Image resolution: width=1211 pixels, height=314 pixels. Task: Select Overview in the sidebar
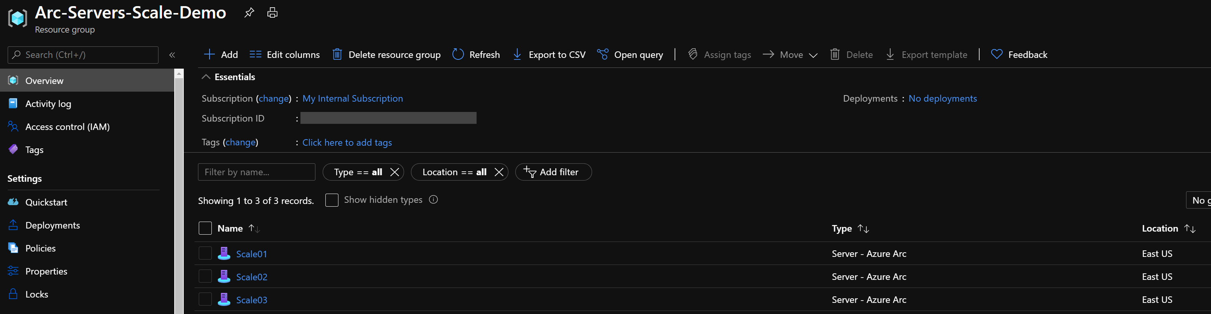[87, 81]
